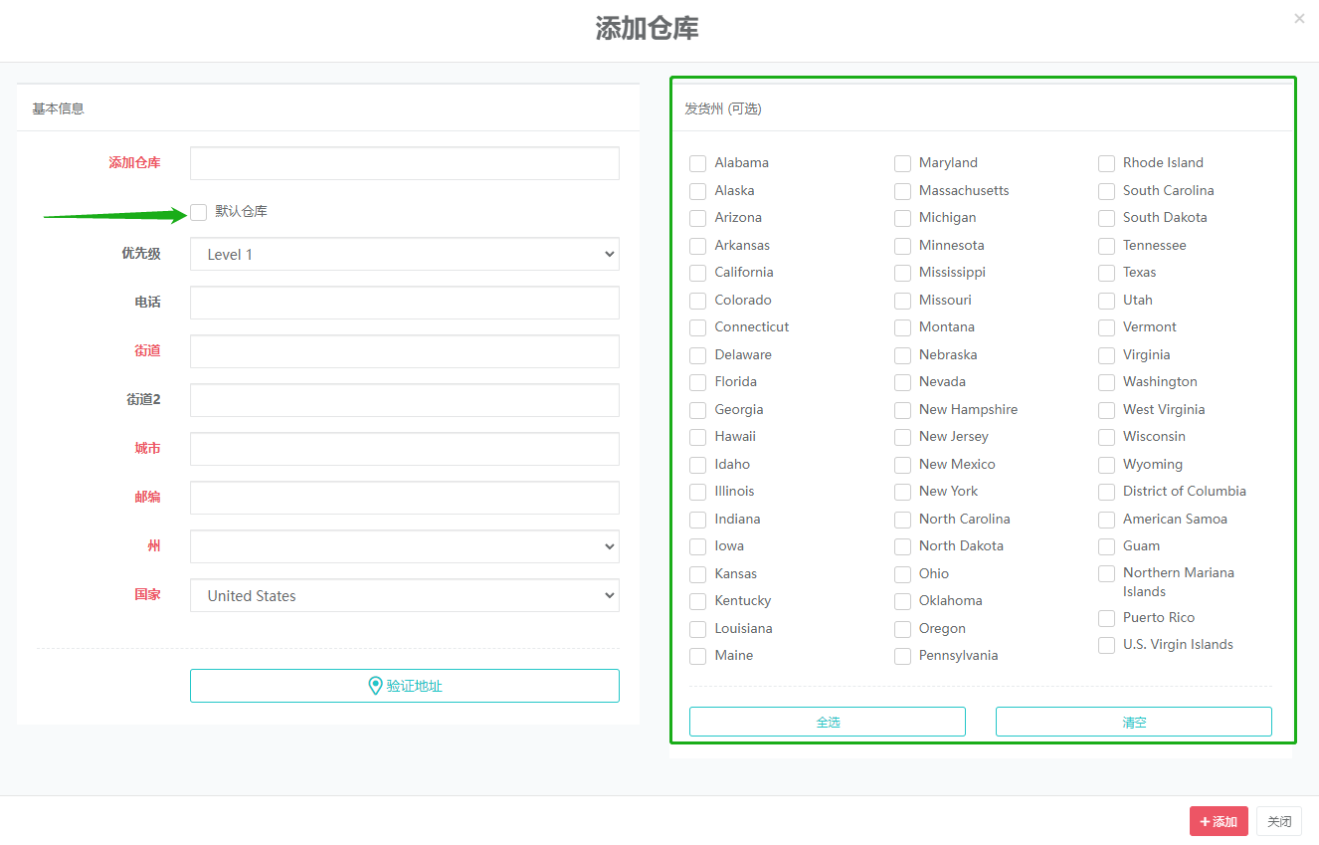Click the Utah label
Image resolution: width=1319 pixels, height=845 pixels.
[x=1138, y=300]
